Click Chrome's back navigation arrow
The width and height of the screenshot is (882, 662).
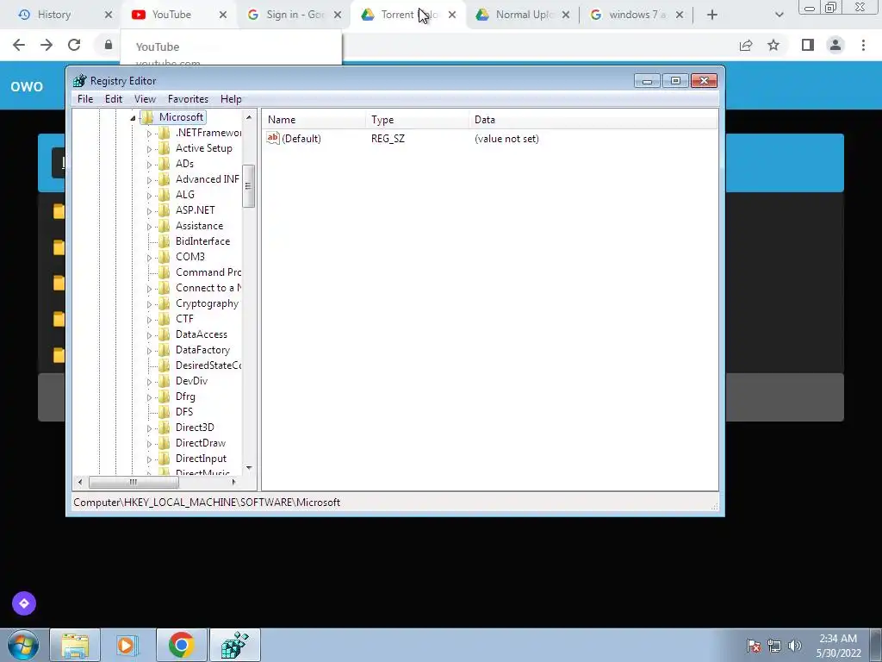coord(19,45)
